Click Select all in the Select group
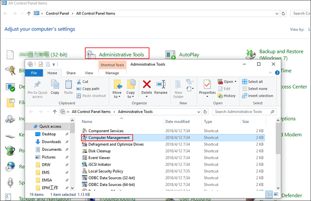The width and height of the screenshot is (311, 201). pyautogui.click(x=252, y=82)
